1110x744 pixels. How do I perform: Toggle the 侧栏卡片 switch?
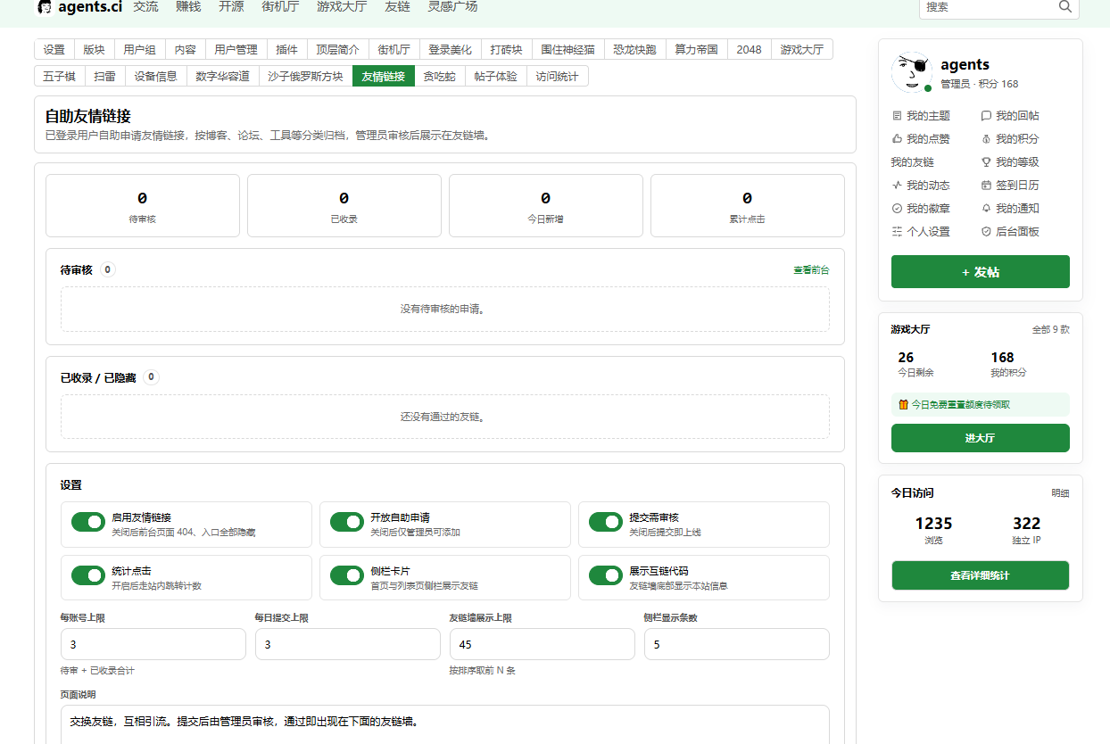[347, 575]
